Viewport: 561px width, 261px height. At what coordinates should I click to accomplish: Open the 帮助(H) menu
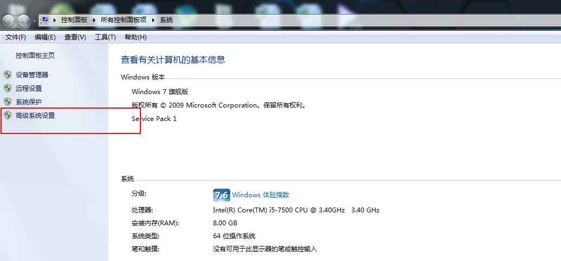point(136,37)
